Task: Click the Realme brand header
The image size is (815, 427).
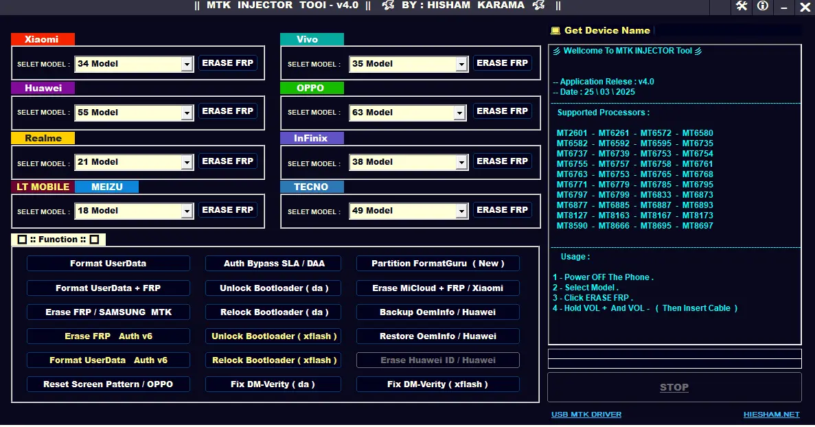Action: (43, 138)
